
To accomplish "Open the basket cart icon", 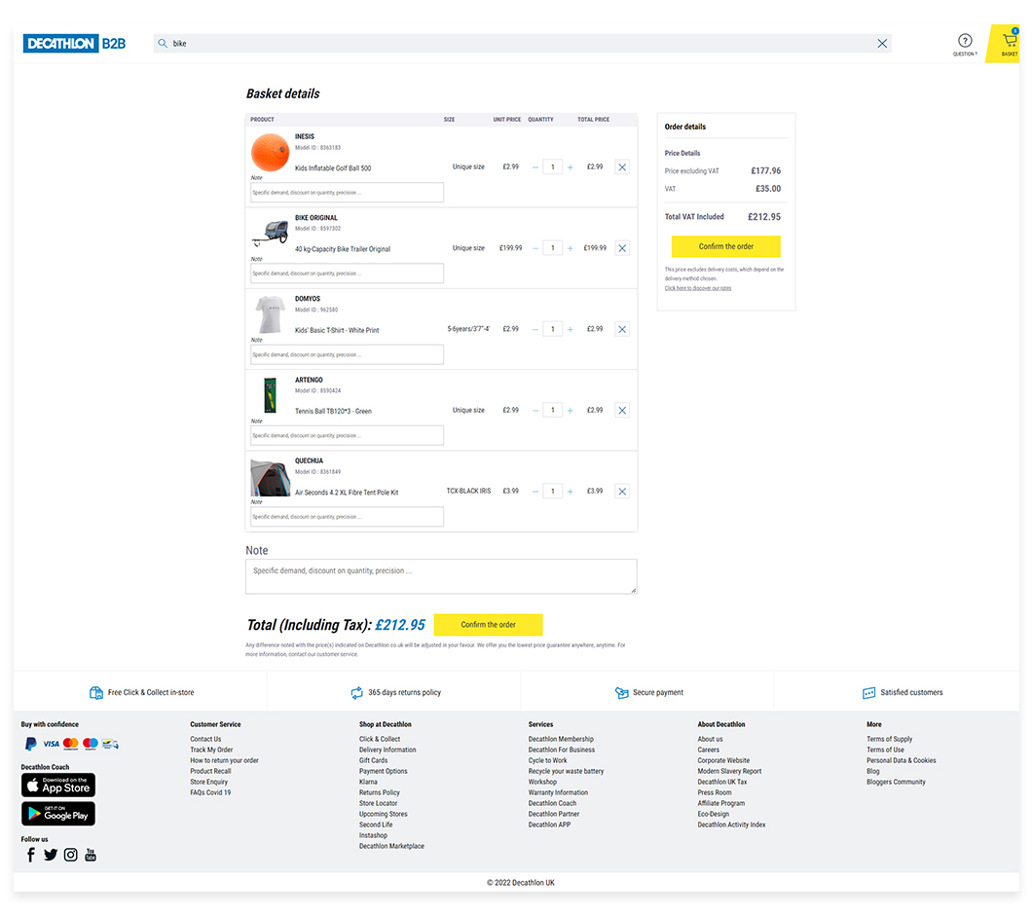I will [x=1009, y=42].
